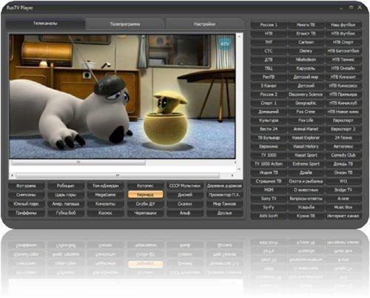The image size is (370, 298).
Task: Tune to НТВ Футбол
Action: pos(343,33)
